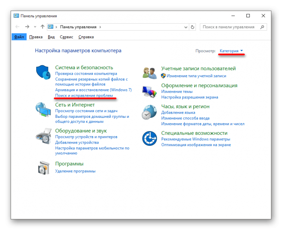282x230 pixels.
Task: Go up one level with the up arrow
Action: [42, 27]
